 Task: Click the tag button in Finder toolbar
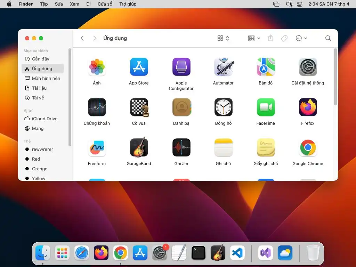[284, 38]
